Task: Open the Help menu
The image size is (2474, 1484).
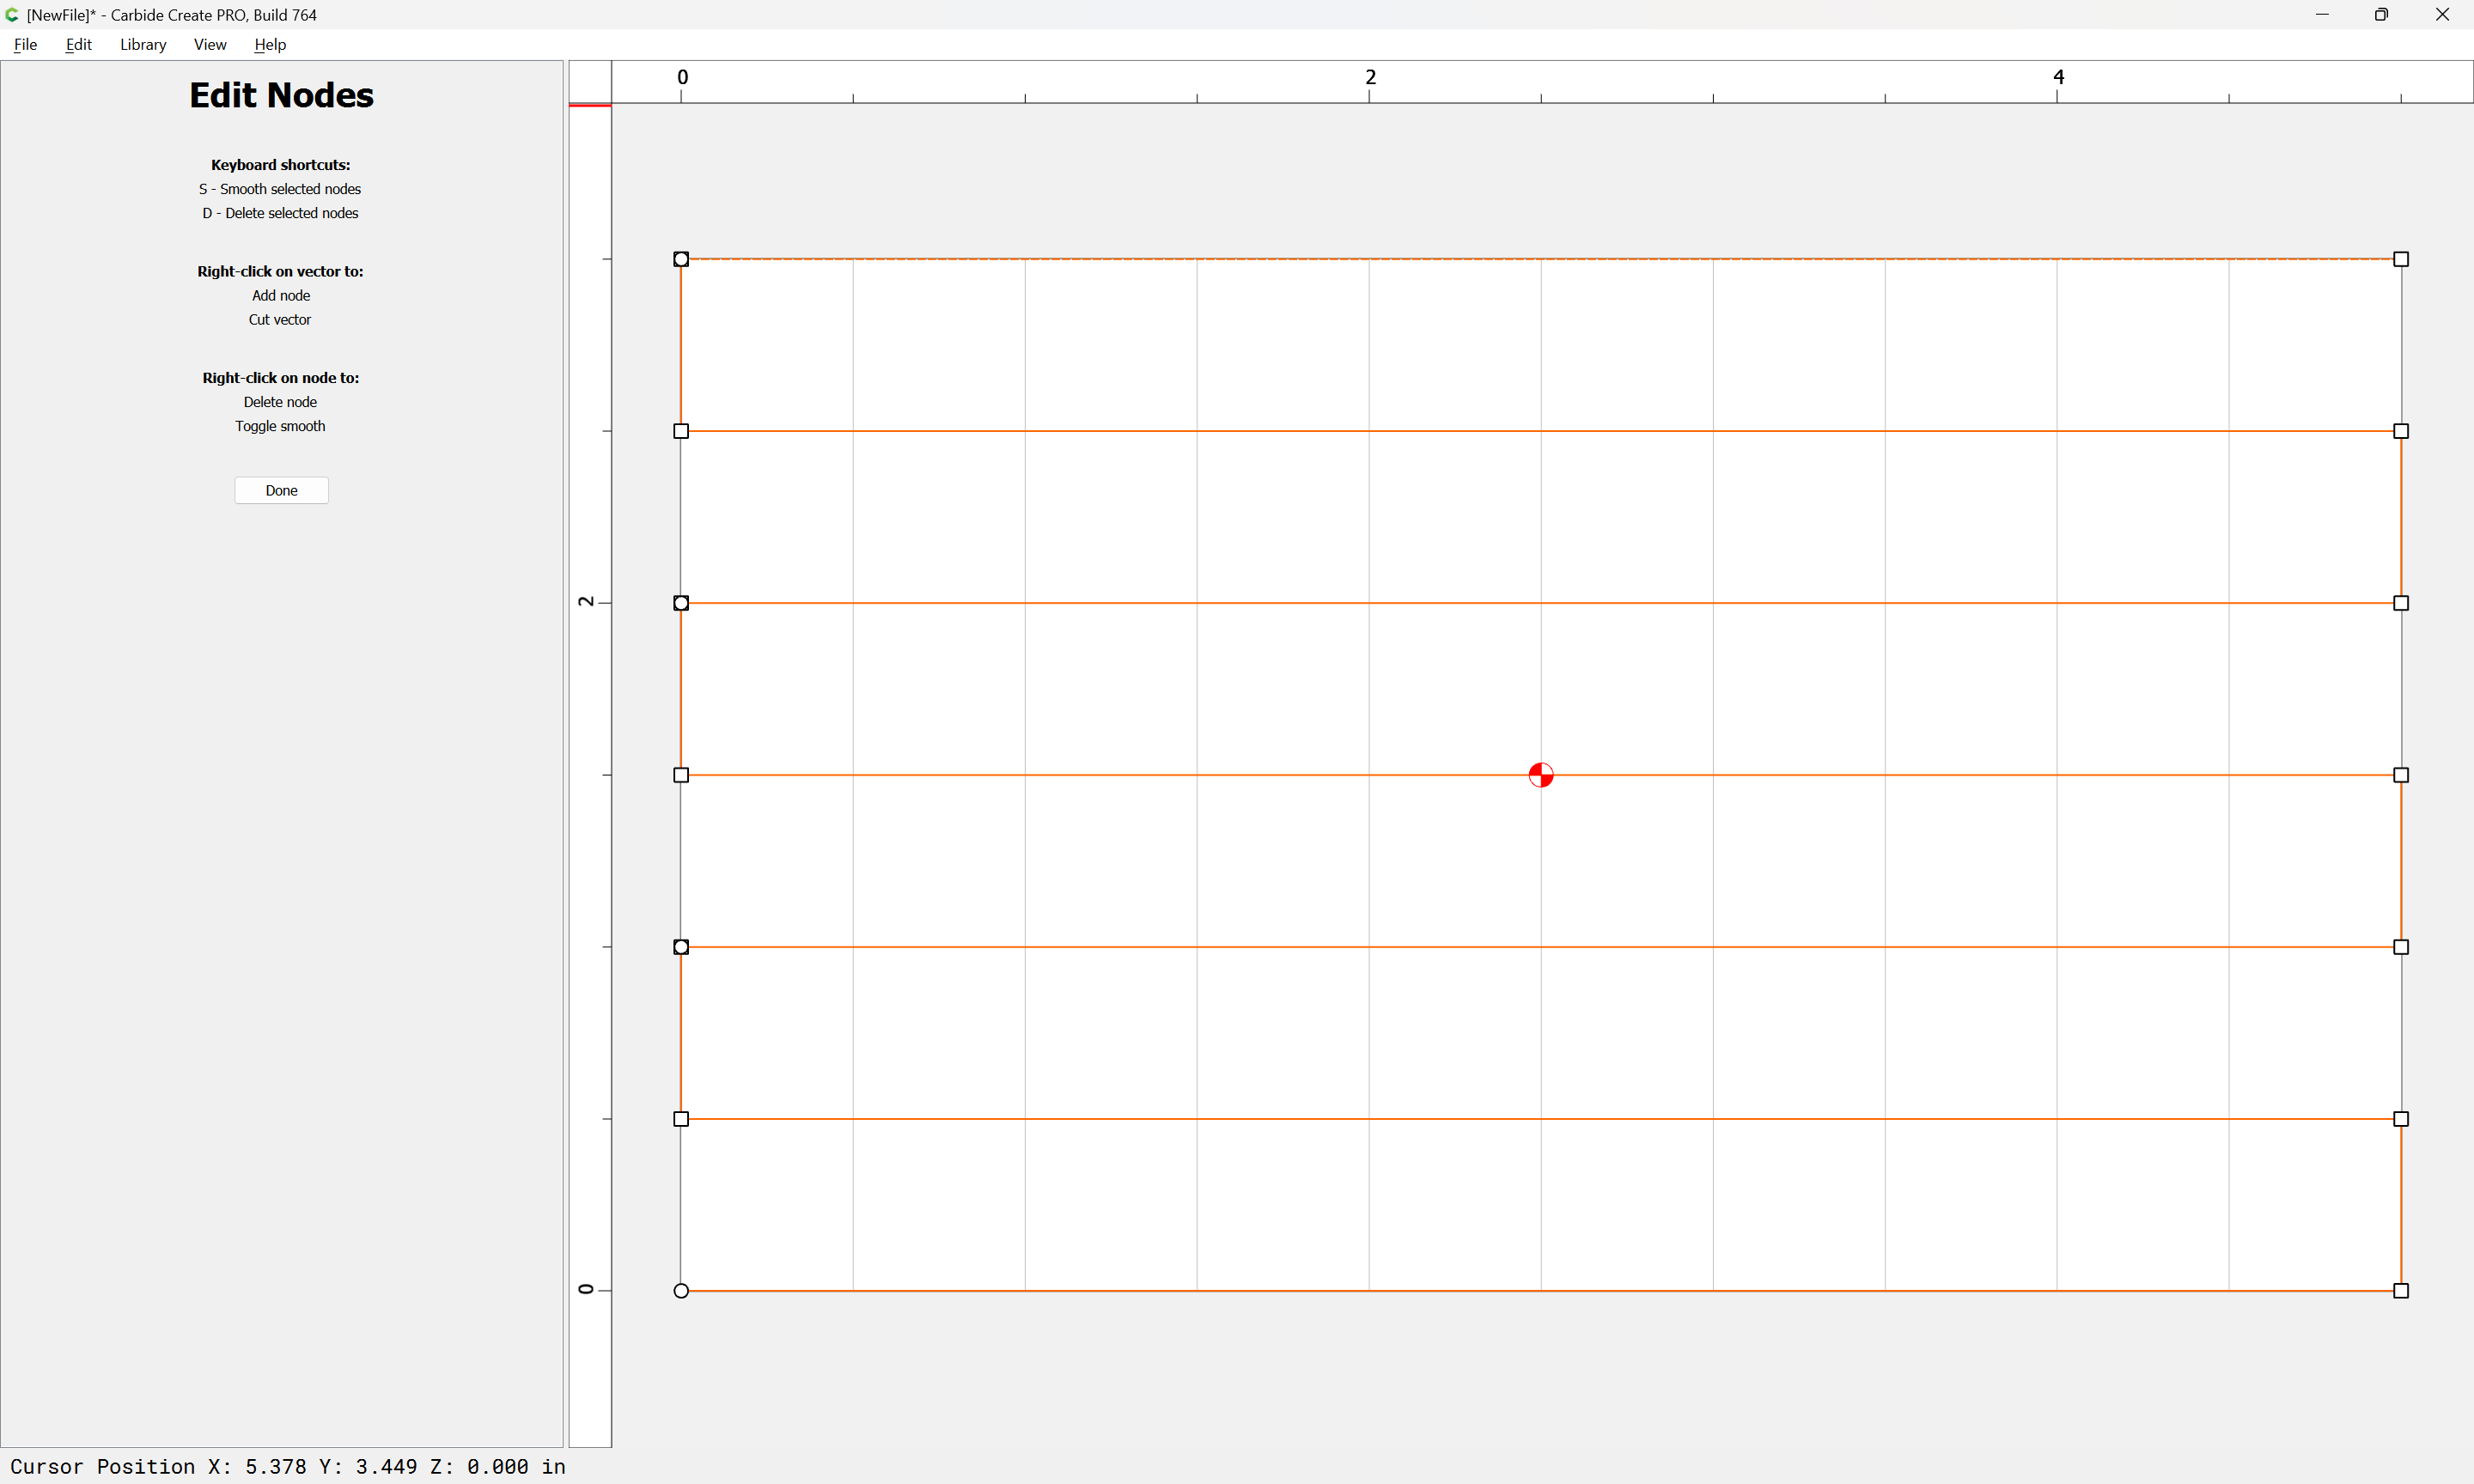Action: [x=270, y=44]
